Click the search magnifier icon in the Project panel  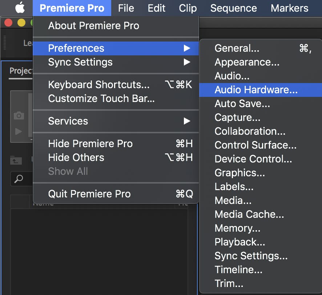pyautogui.click(x=19, y=179)
